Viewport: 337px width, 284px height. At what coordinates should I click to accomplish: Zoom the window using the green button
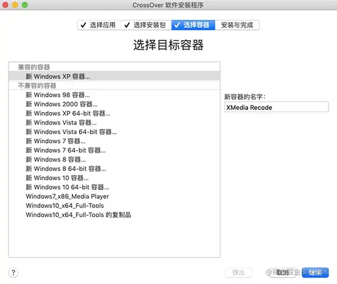(25, 5)
